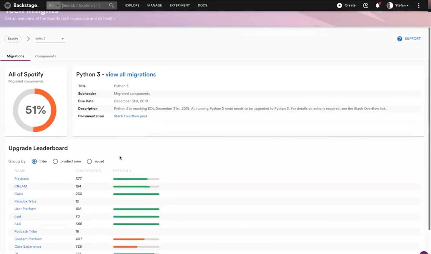431x254 pixels.
Task: Click the Spotify breadcrumb chip
Action: tap(13, 39)
